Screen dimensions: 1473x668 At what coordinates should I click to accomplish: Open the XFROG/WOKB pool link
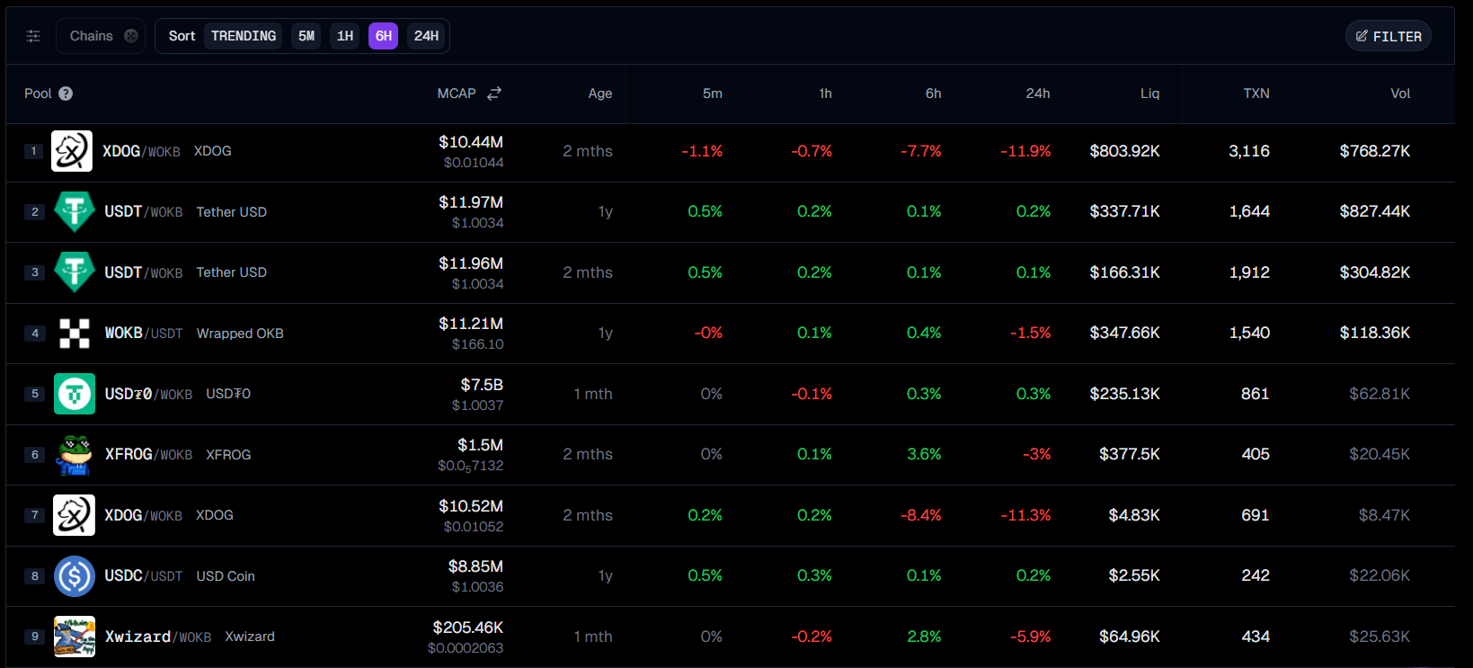(148, 455)
